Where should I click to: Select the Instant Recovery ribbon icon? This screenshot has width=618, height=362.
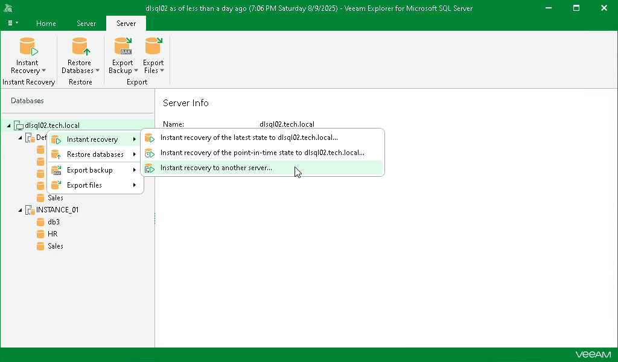coord(27,47)
